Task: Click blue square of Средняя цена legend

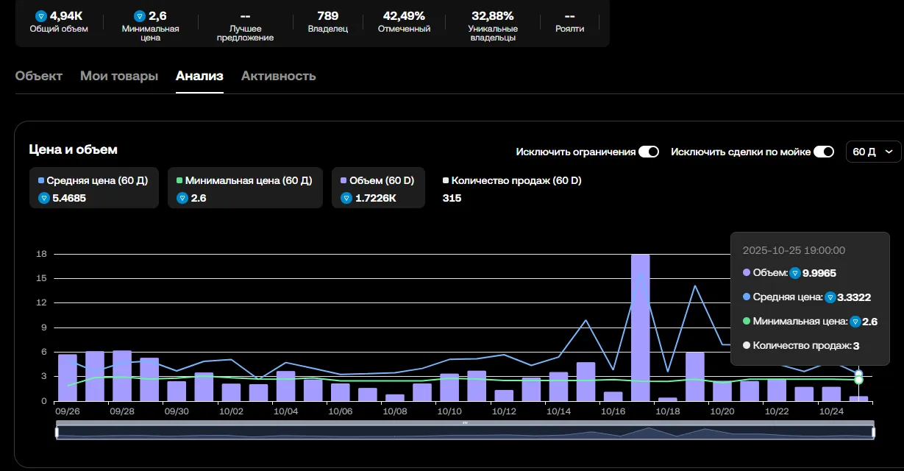Action: coord(41,180)
